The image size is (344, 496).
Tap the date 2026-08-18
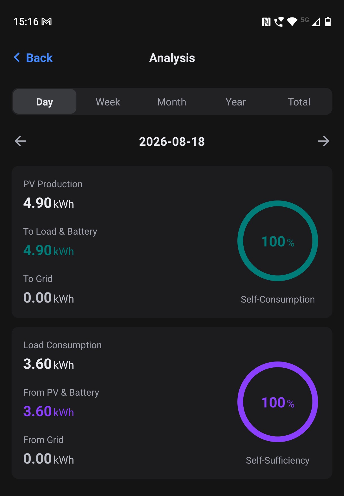(x=172, y=142)
